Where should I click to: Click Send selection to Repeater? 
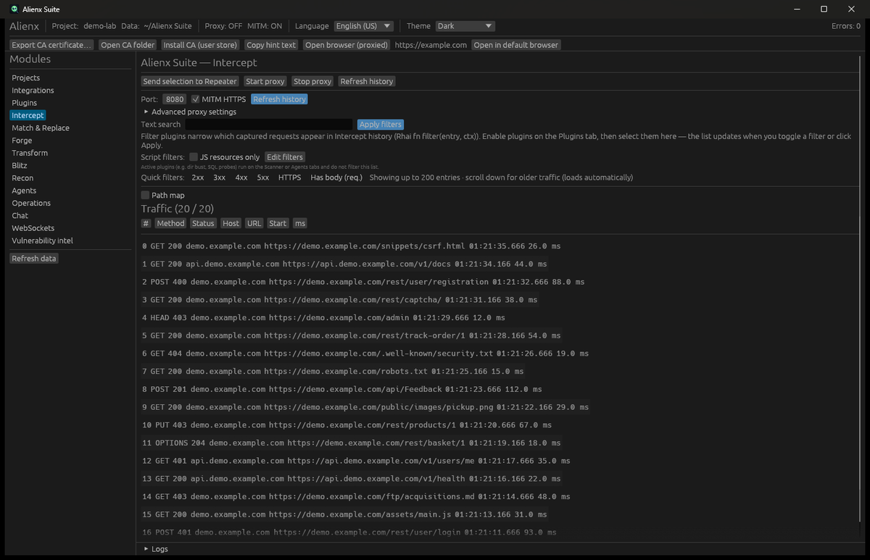click(x=190, y=81)
